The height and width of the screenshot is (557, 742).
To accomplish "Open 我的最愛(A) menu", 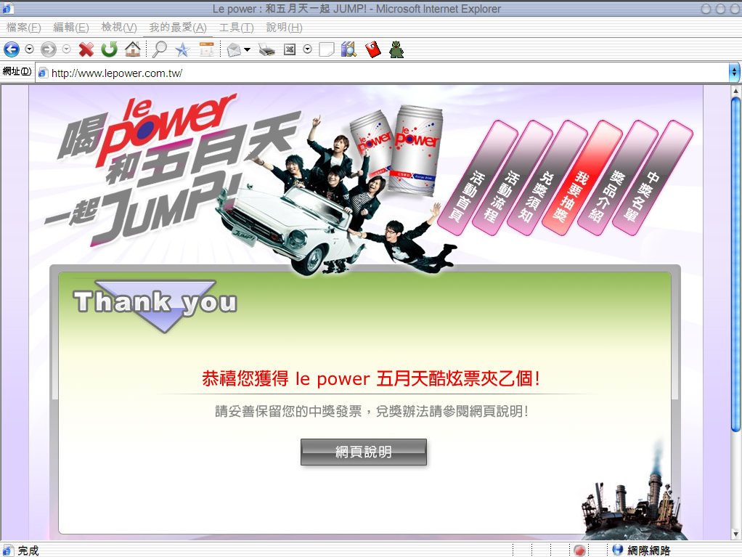I will point(178,28).
